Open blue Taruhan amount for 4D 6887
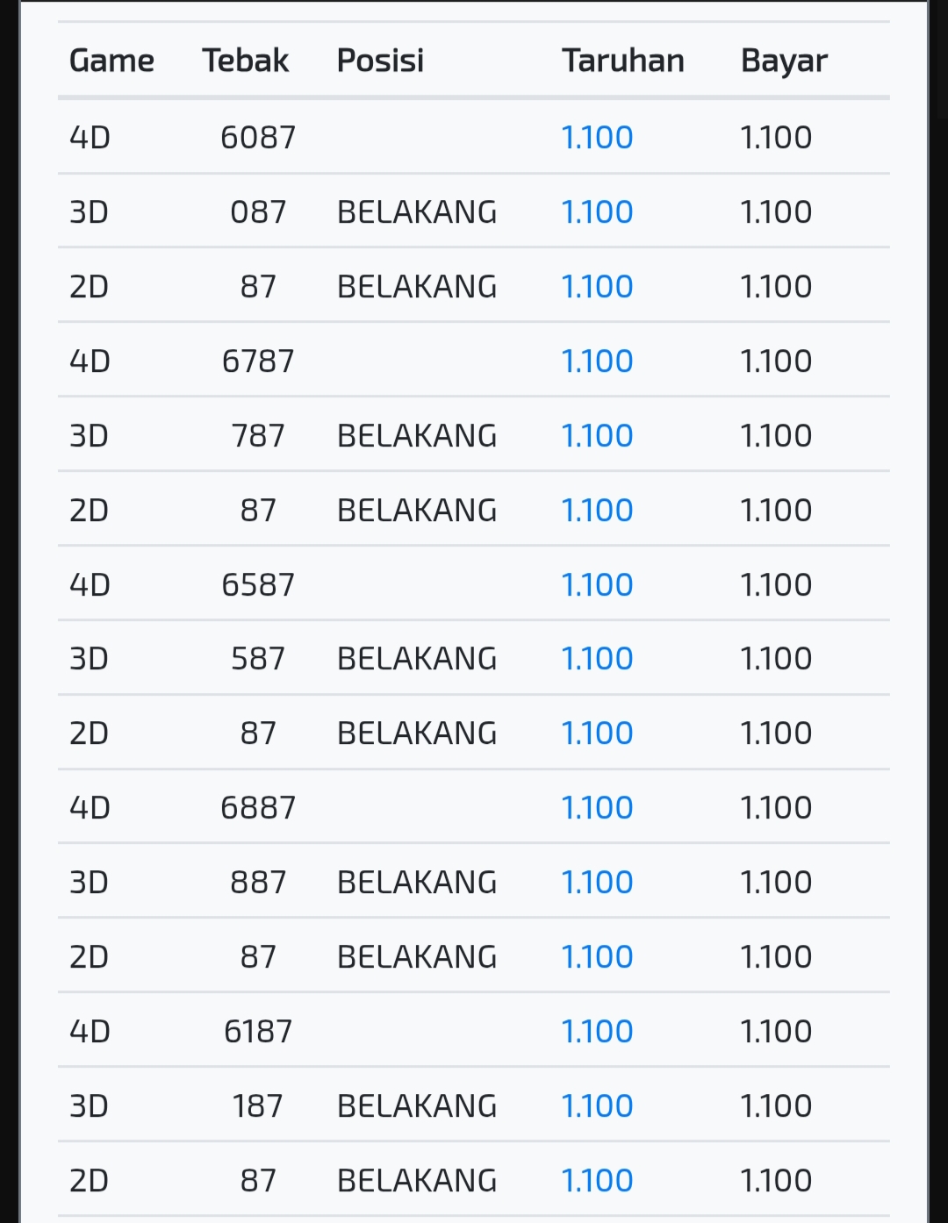Image resolution: width=948 pixels, height=1223 pixels. tap(597, 808)
